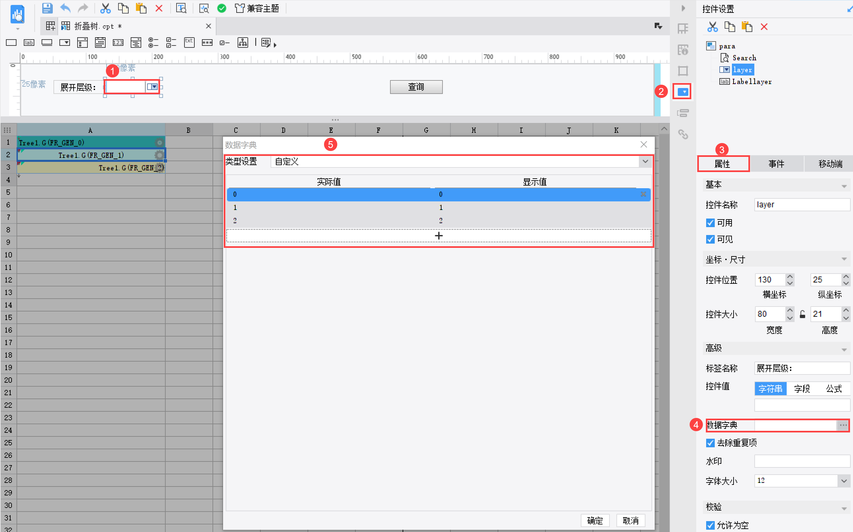Screen dimensions: 853x532
Task: Collapse the 坐标·尺寸 section
Action: pyautogui.click(x=844, y=259)
